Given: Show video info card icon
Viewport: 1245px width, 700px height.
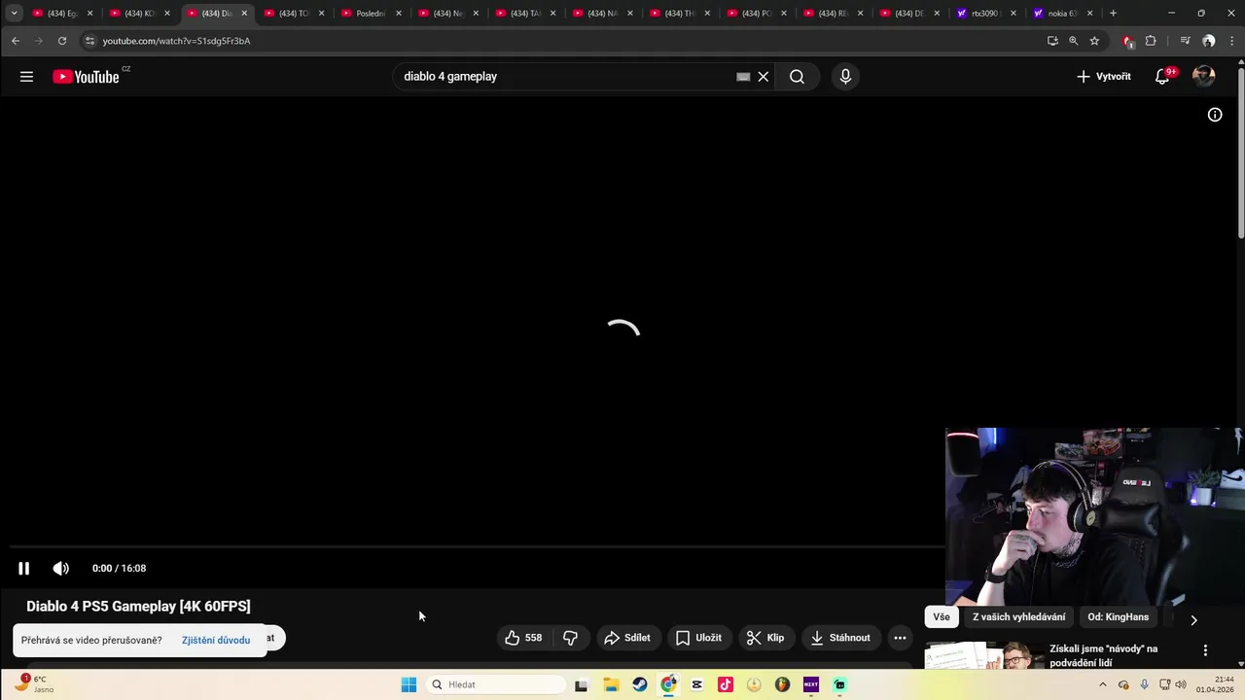Looking at the screenshot, I should (1215, 115).
